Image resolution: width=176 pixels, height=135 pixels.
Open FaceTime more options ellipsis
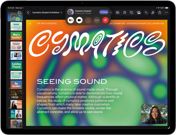click(x=97, y=20)
